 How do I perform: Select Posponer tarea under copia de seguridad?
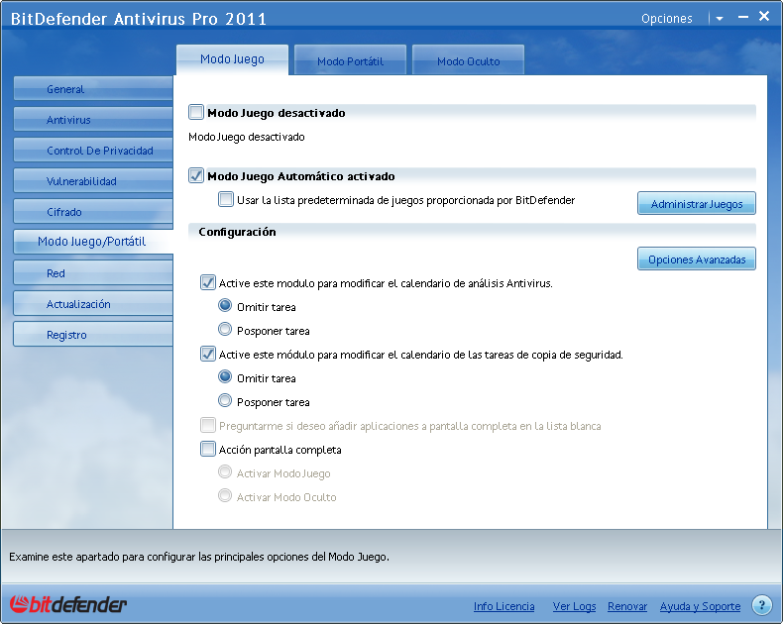225,401
